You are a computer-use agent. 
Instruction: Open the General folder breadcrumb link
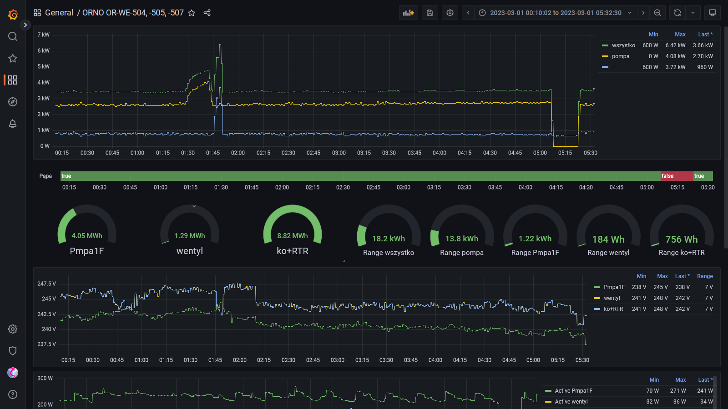coord(59,13)
